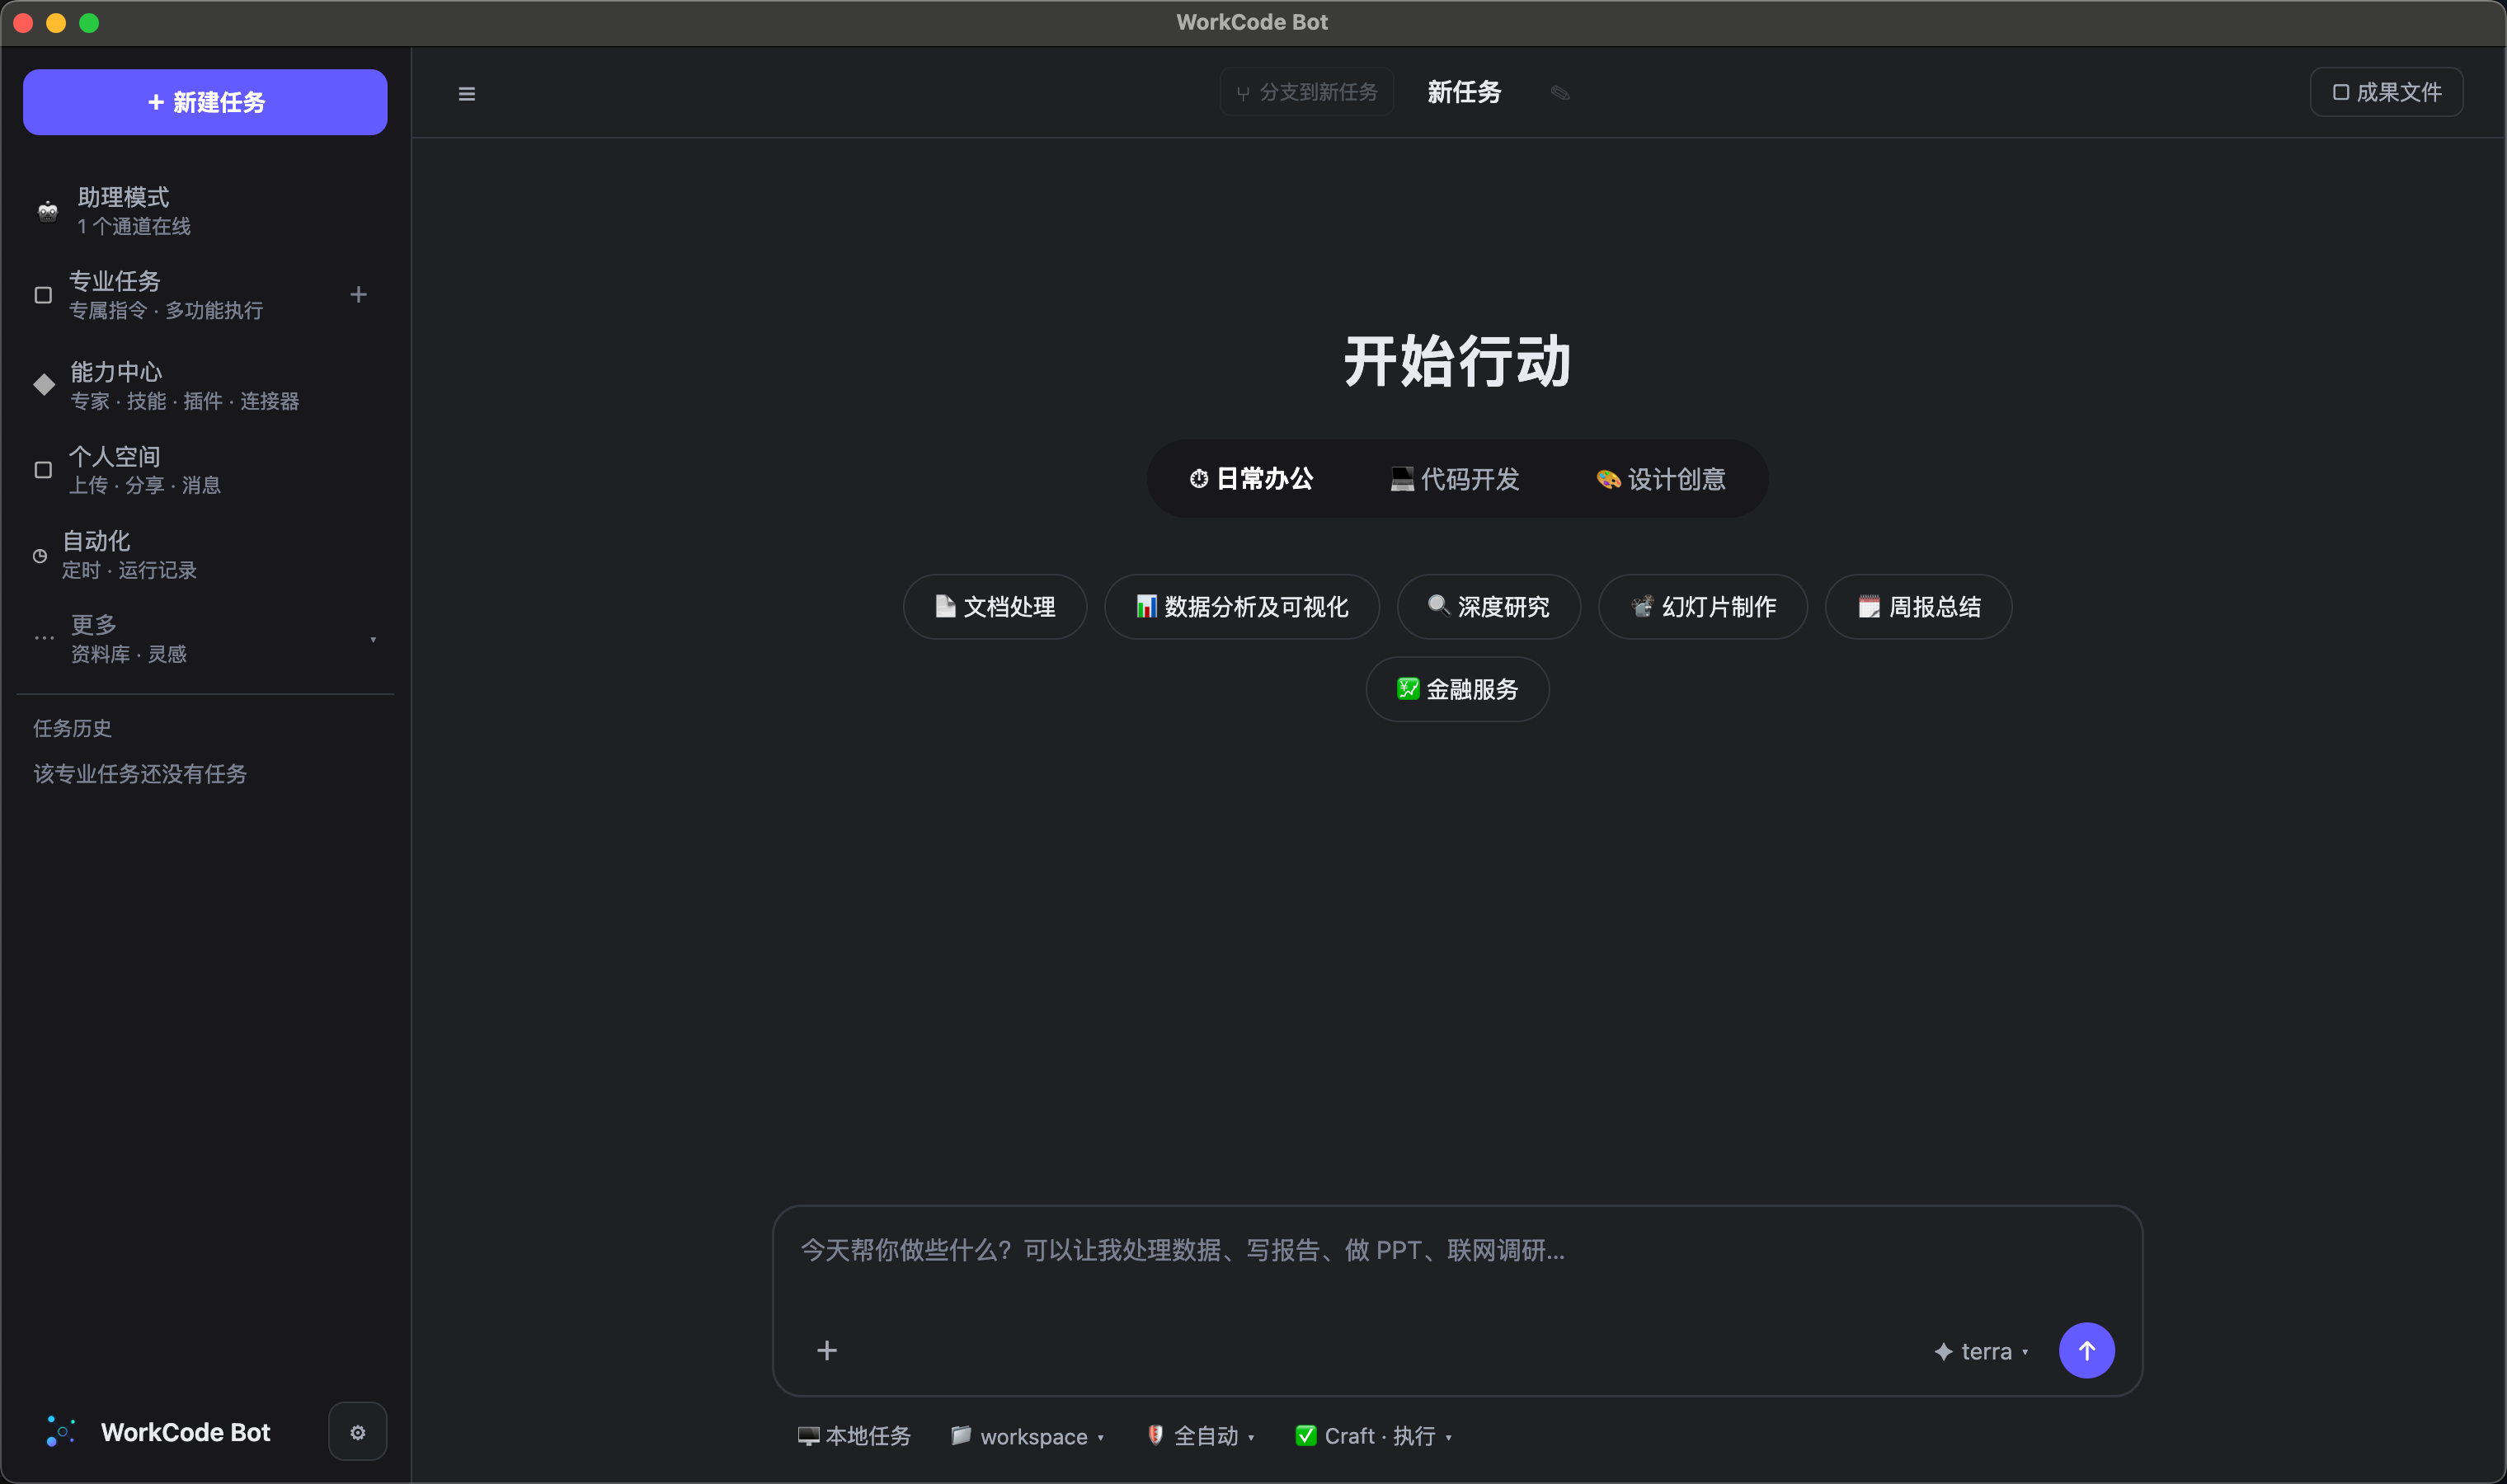Select the 深度研究 chip
The image size is (2507, 1484).
coord(1488,607)
